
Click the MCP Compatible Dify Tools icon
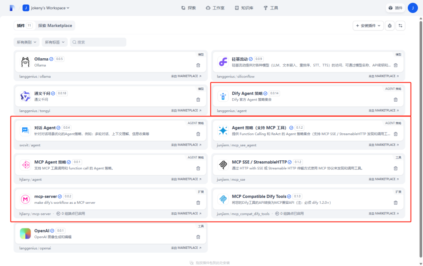point(223,199)
